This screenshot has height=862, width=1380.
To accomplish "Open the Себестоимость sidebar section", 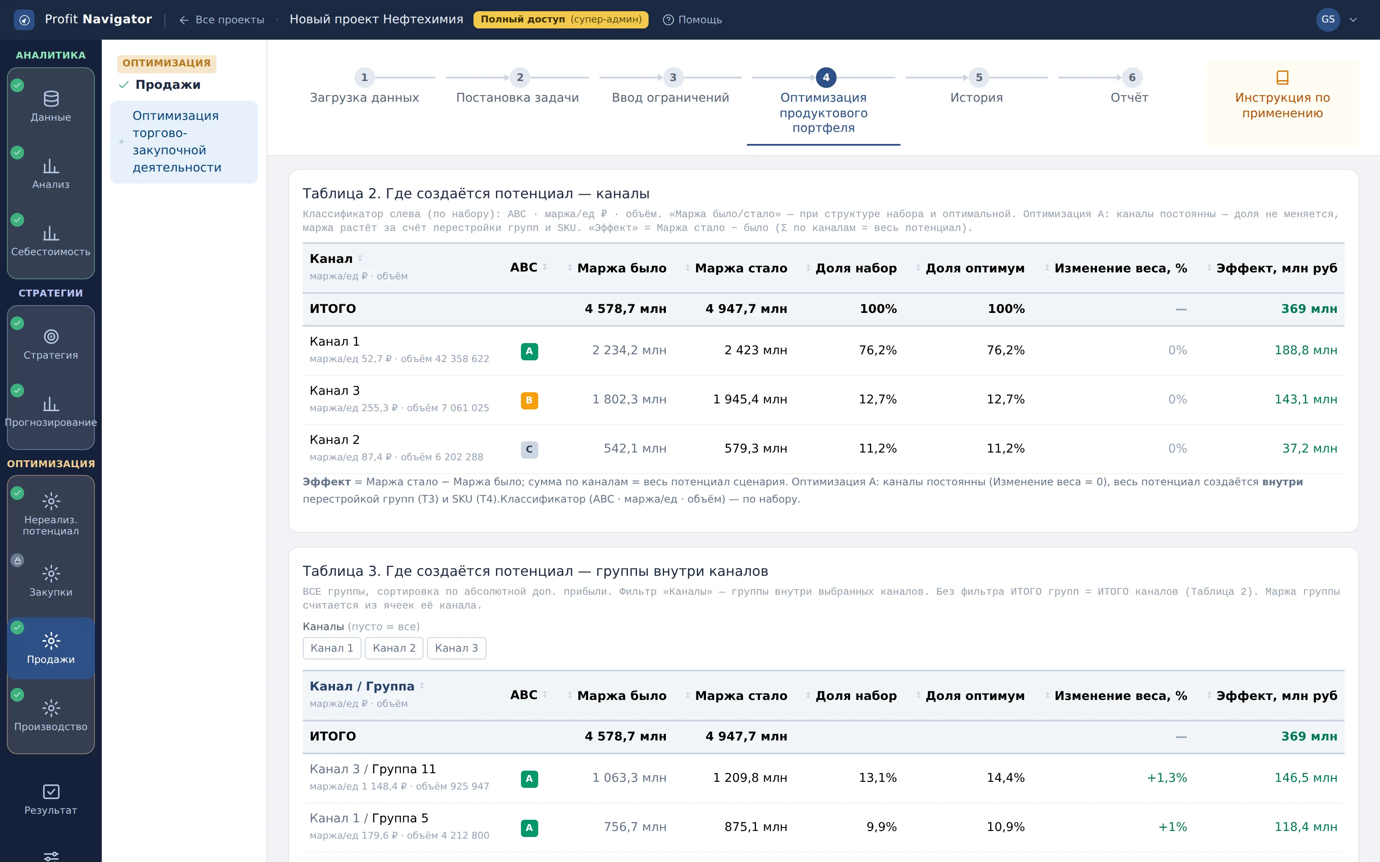I will click(51, 240).
